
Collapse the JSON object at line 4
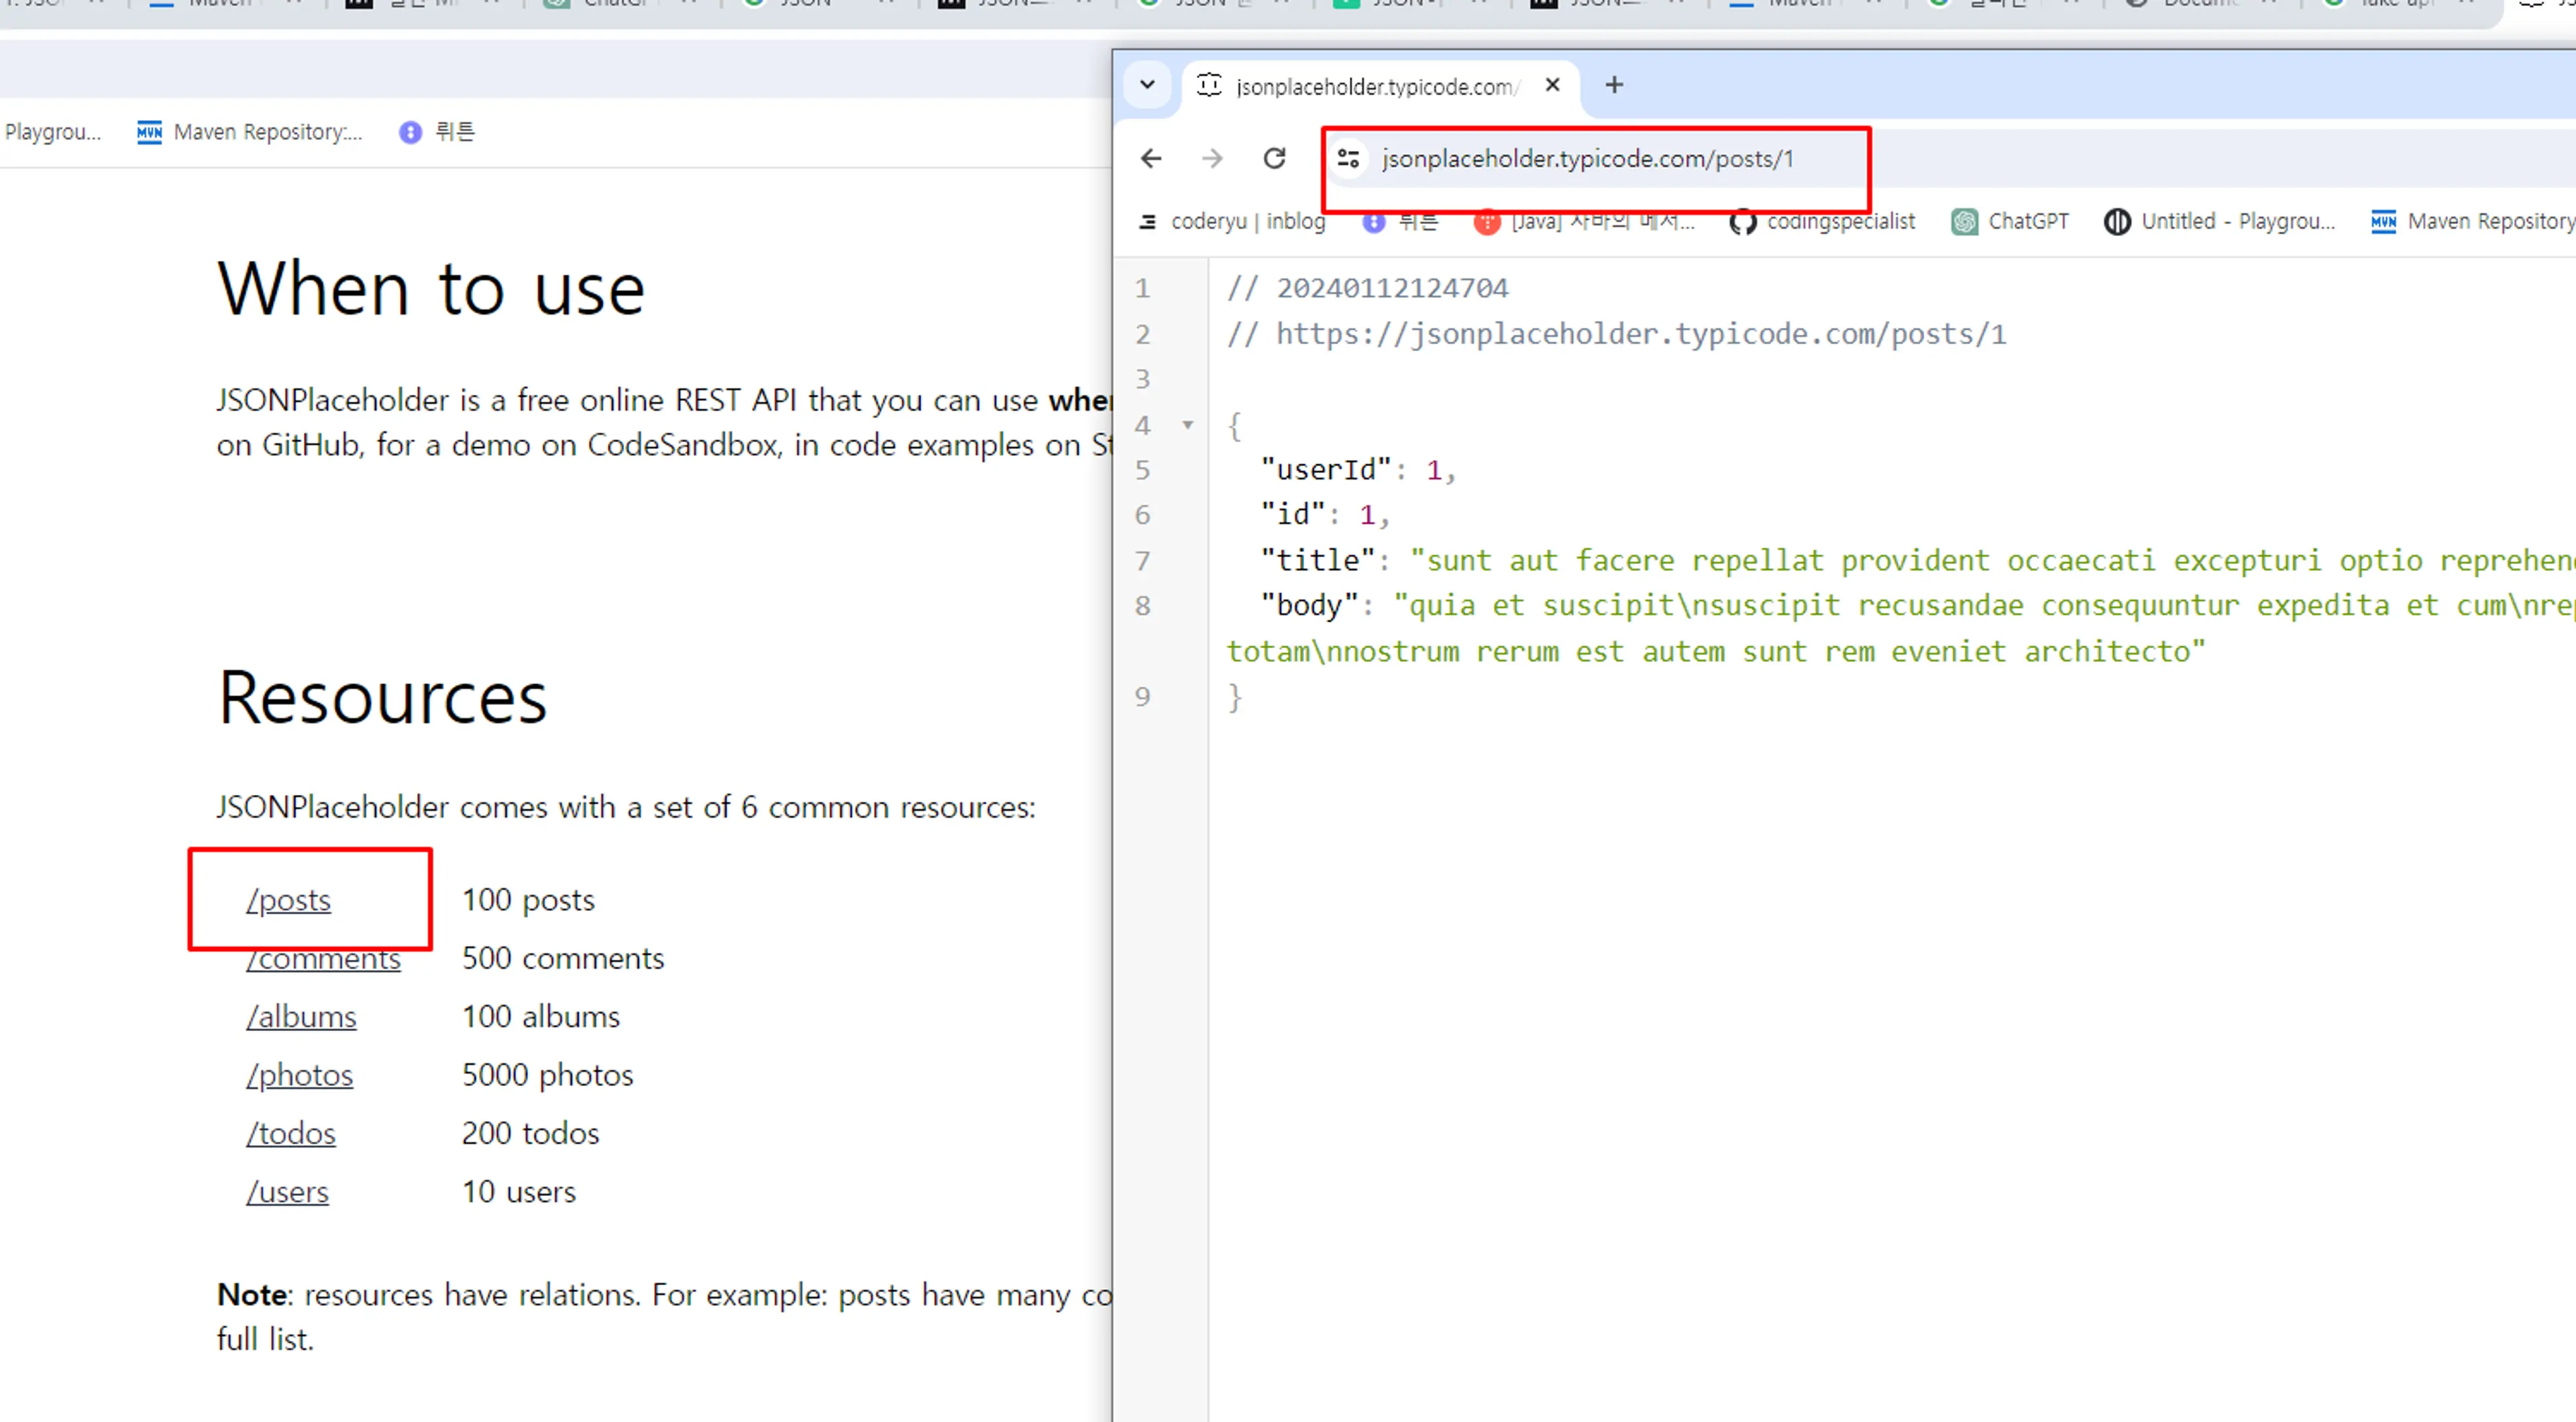point(1187,425)
